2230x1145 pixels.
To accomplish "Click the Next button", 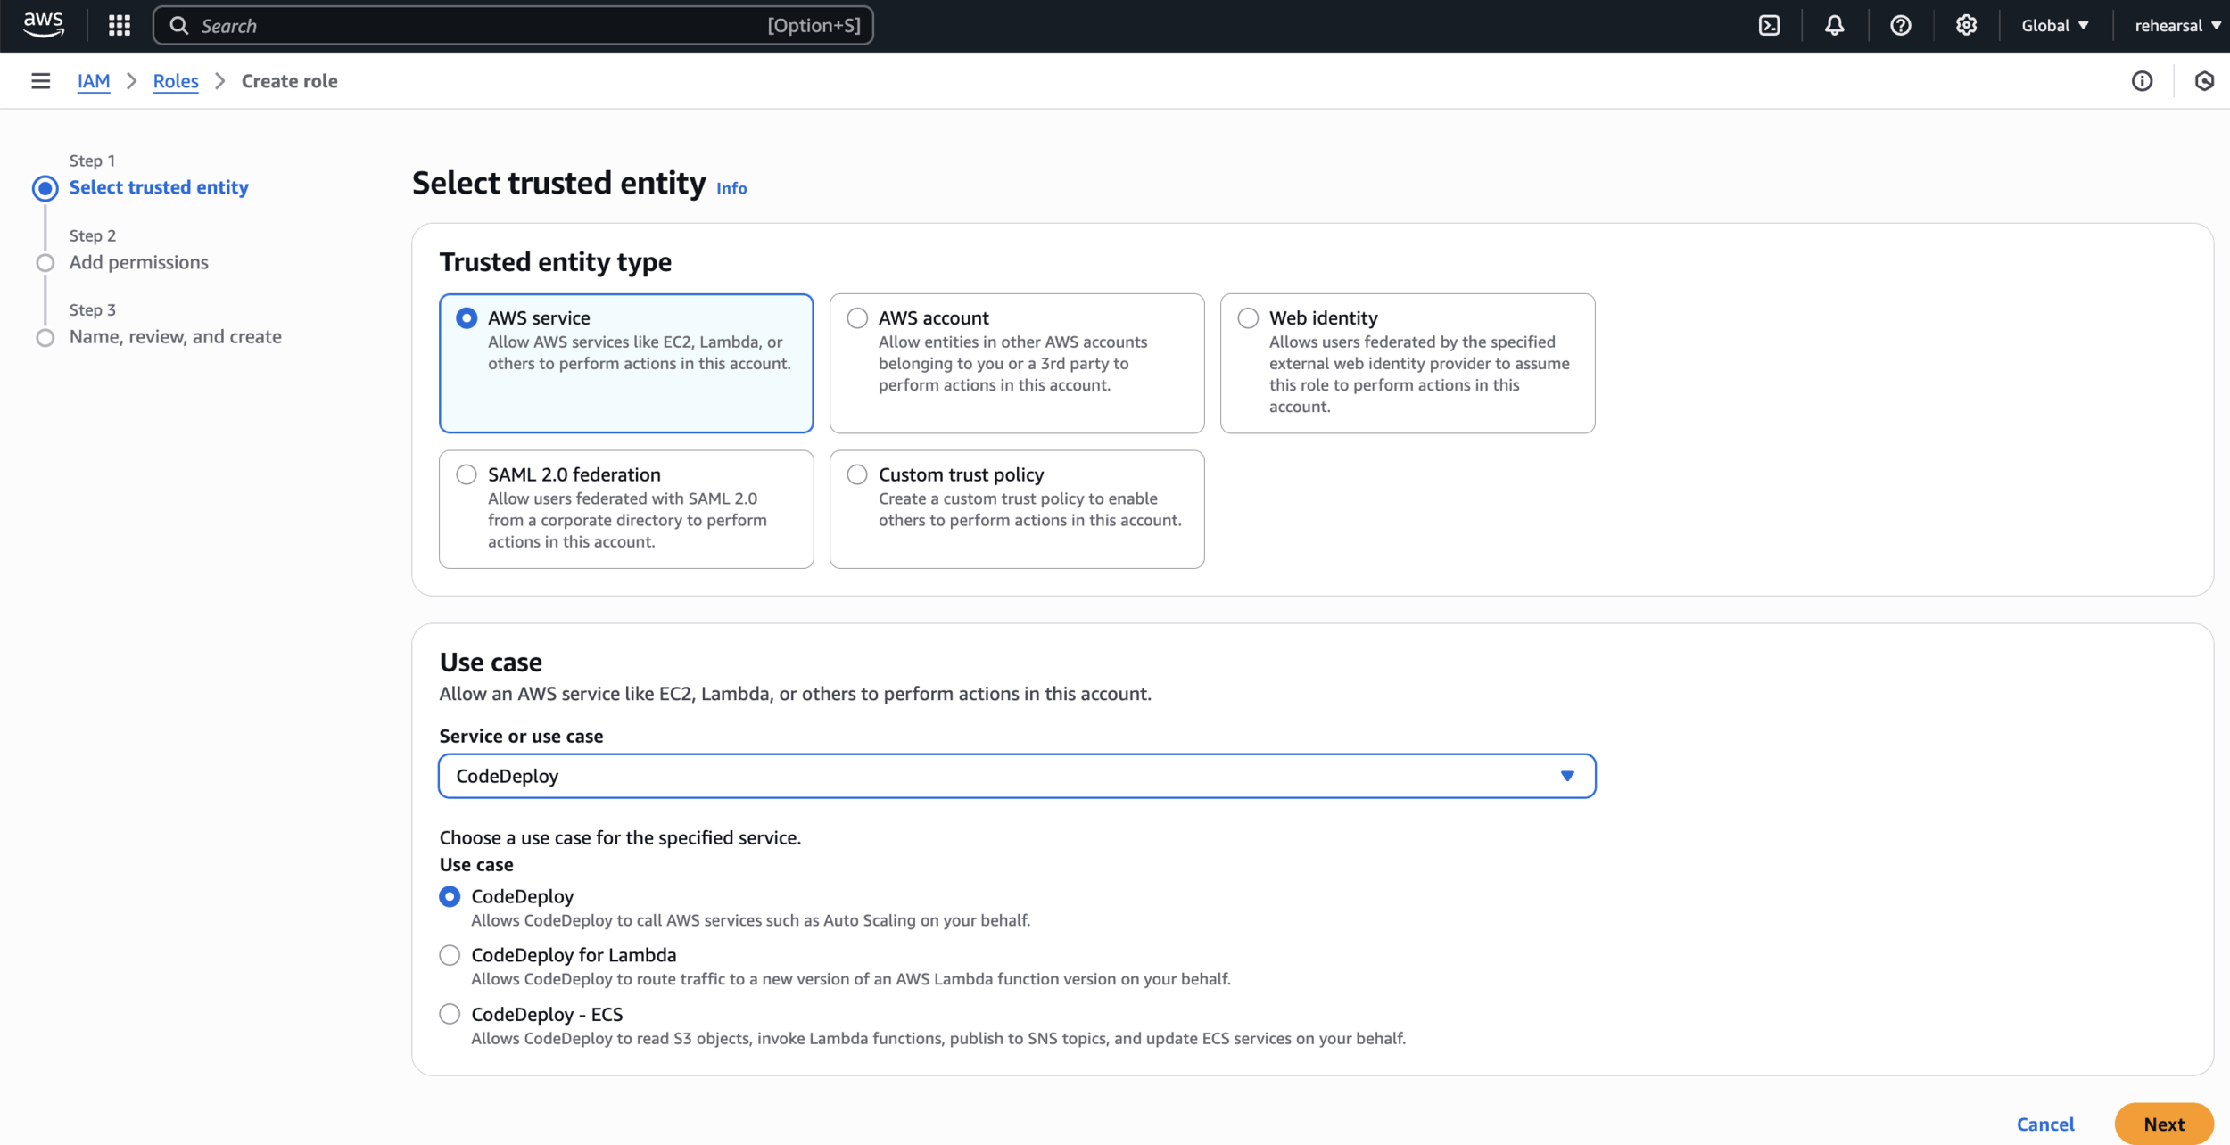I will pos(2163,1124).
